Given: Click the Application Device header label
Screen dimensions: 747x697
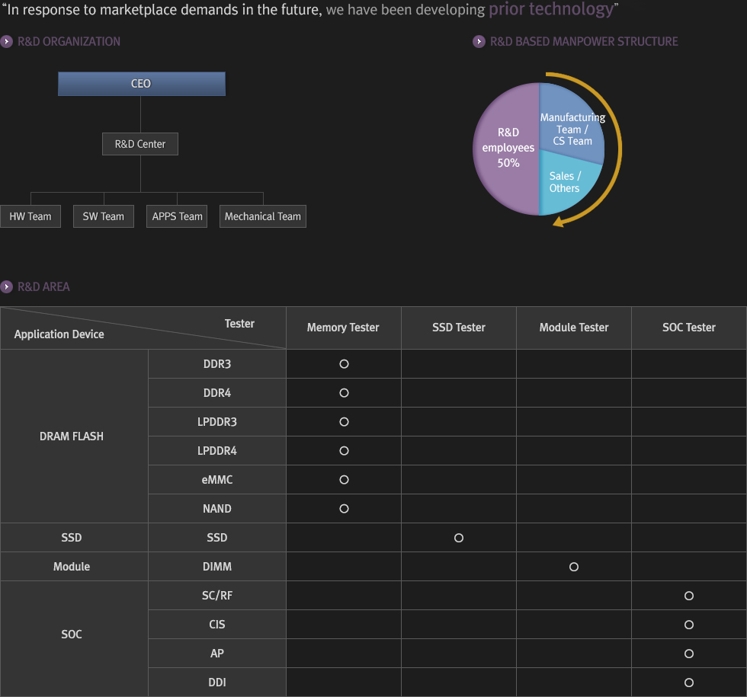Looking at the screenshot, I should pos(59,334).
